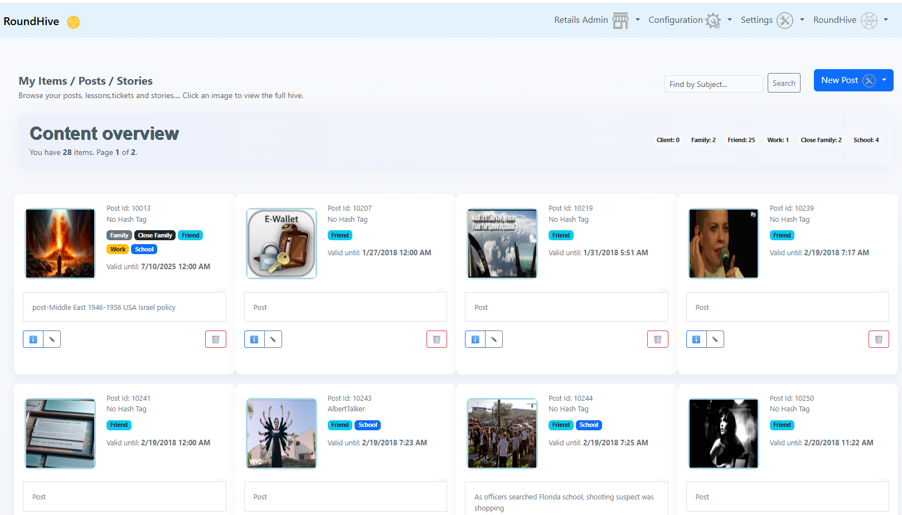The height and width of the screenshot is (515, 902).
Task: Click the Settings tools icon
Action: (x=785, y=21)
